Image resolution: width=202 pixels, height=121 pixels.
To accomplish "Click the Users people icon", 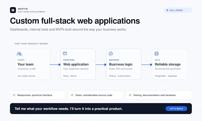I will click(19, 54).
